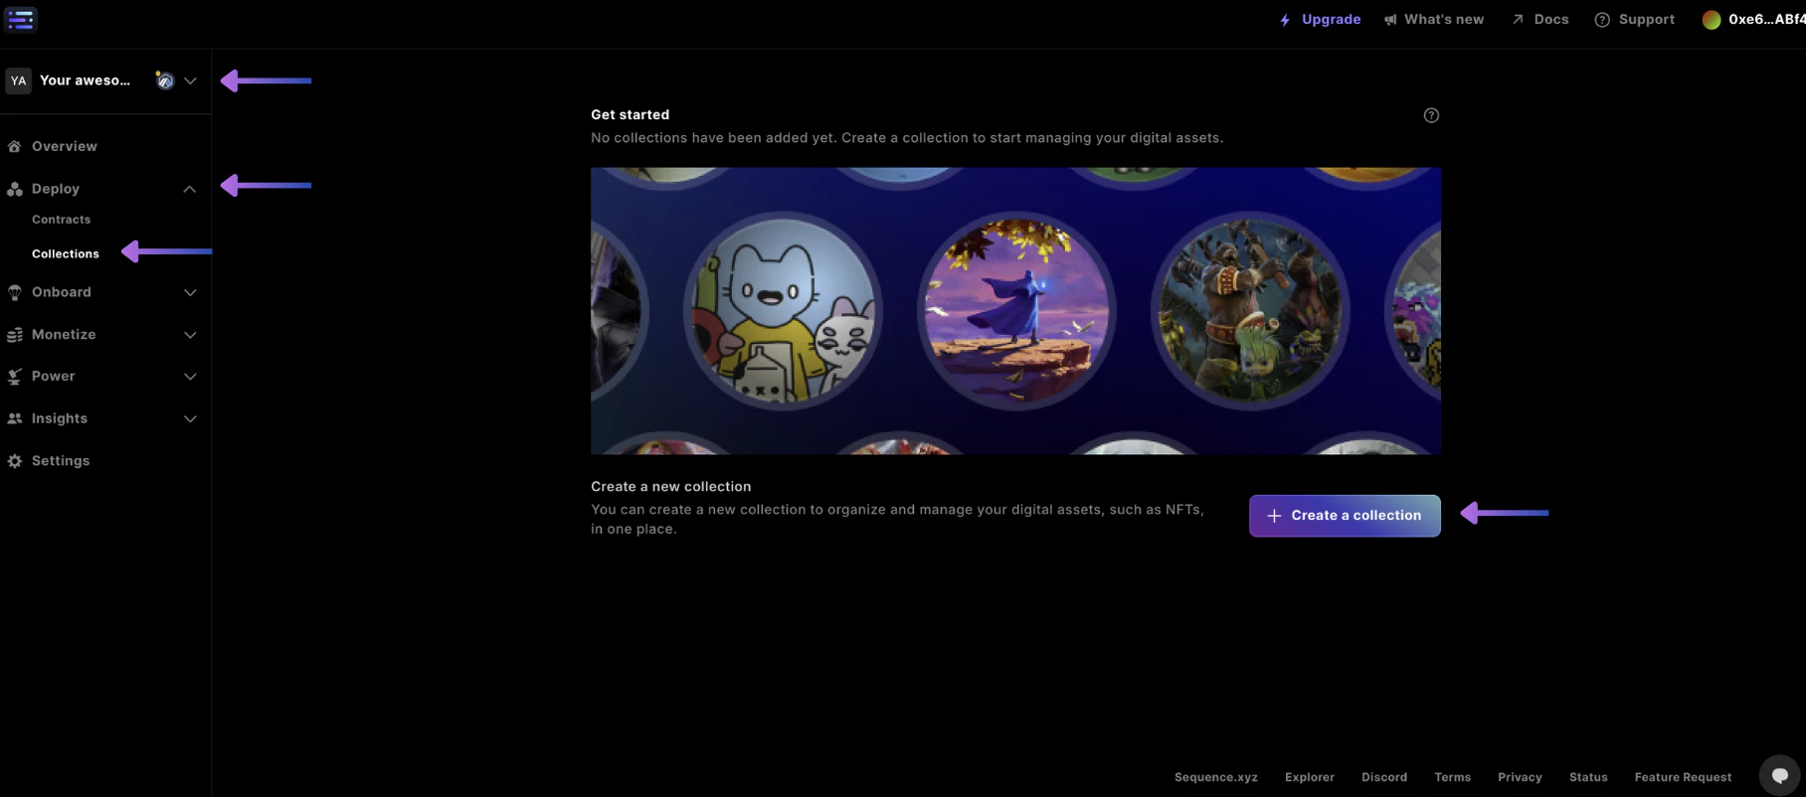Click the Power plug icon in sidebar
Viewport: 1806px width, 797px height.
[x=15, y=377]
